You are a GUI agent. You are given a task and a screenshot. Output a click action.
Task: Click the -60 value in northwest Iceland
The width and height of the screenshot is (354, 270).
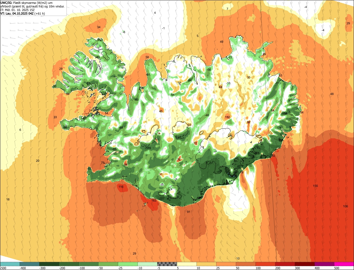pyautogui.click(x=136, y=100)
